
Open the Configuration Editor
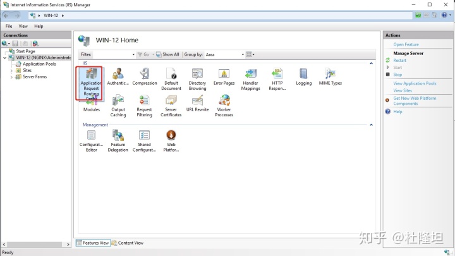pos(91,141)
